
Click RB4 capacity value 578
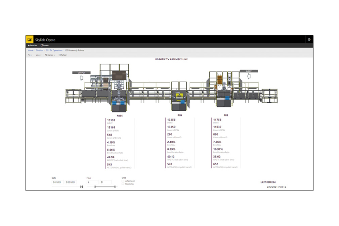pos(170,164)
